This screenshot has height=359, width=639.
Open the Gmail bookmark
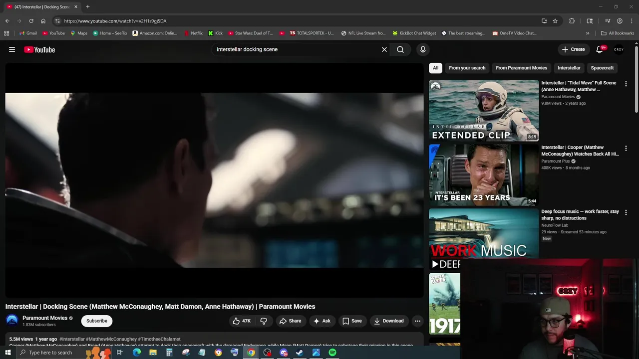point(28,33)
